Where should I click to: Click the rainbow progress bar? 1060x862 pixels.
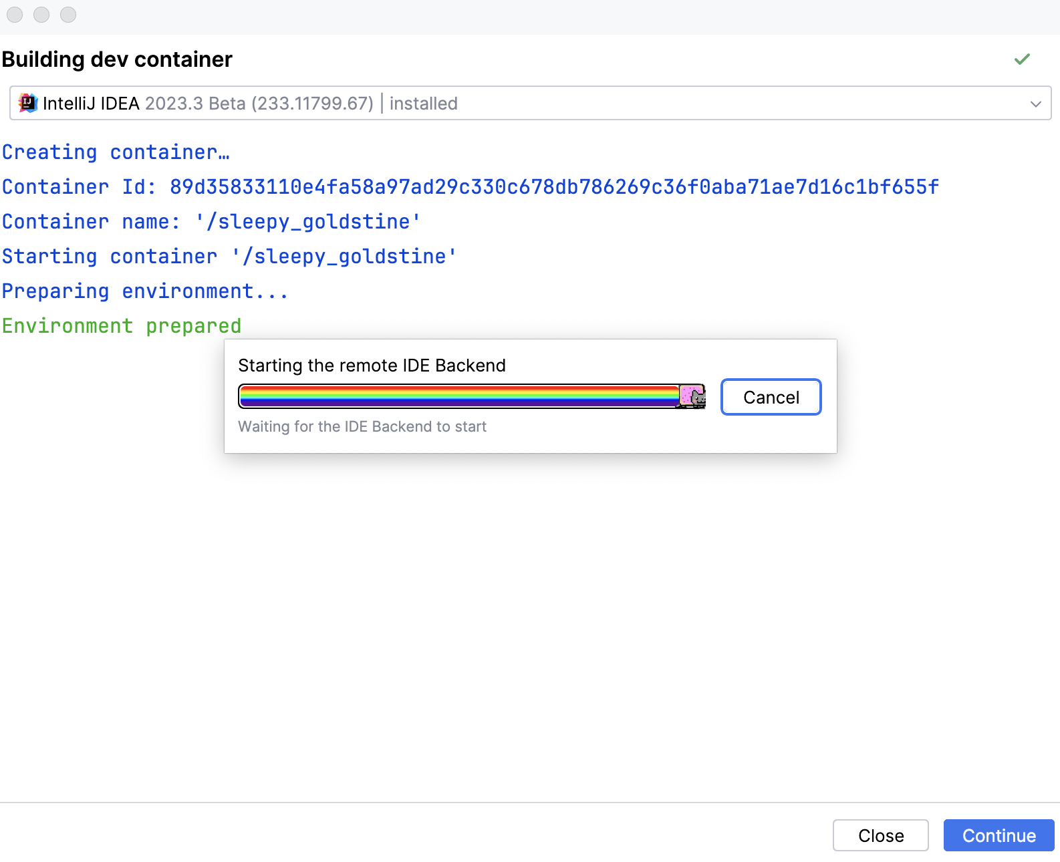471,396
